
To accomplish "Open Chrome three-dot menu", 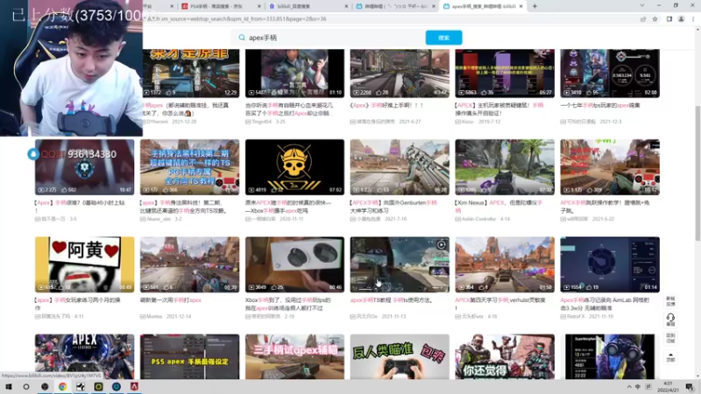I will (693, 19).
